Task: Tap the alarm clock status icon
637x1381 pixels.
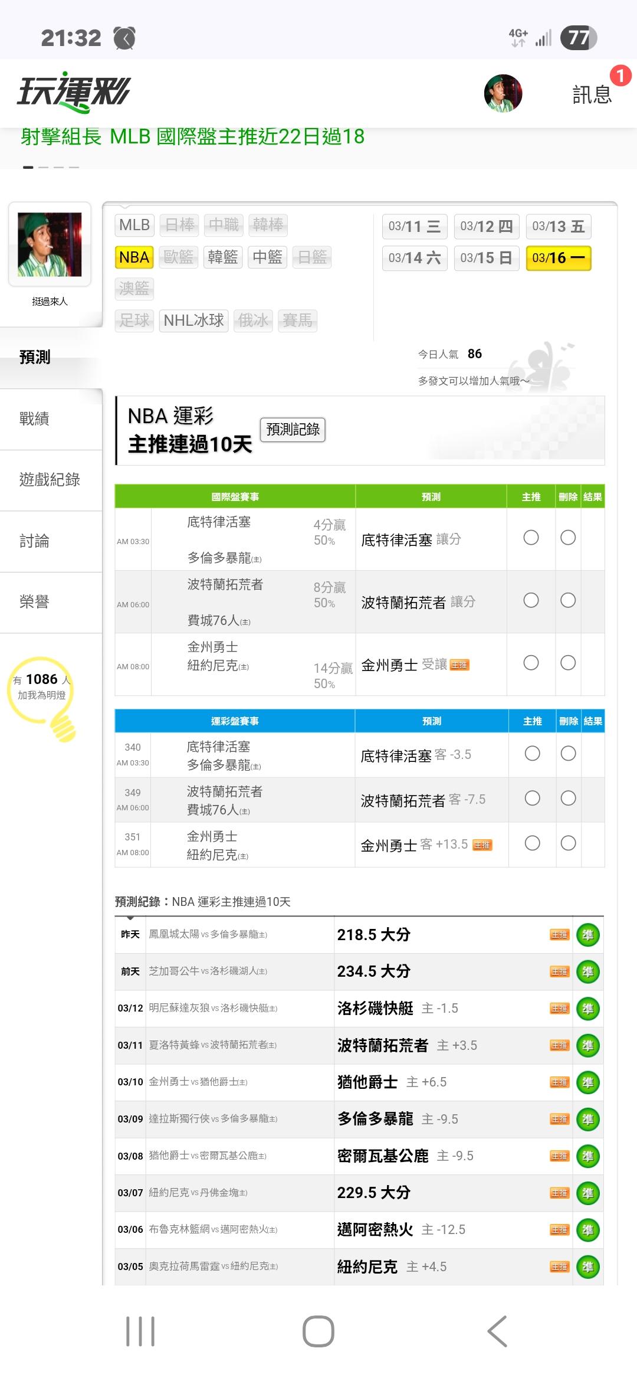Action: tap(124, 38)
